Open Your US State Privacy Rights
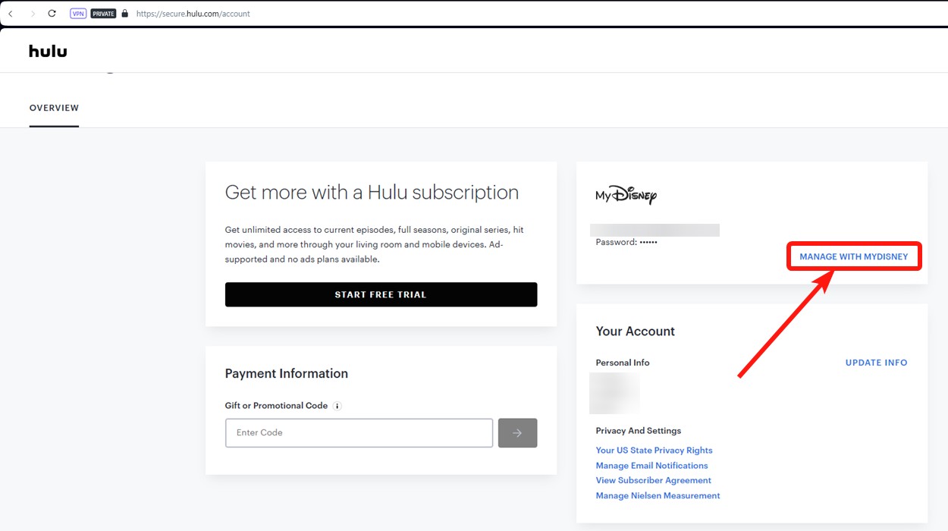 pos(654,450)
